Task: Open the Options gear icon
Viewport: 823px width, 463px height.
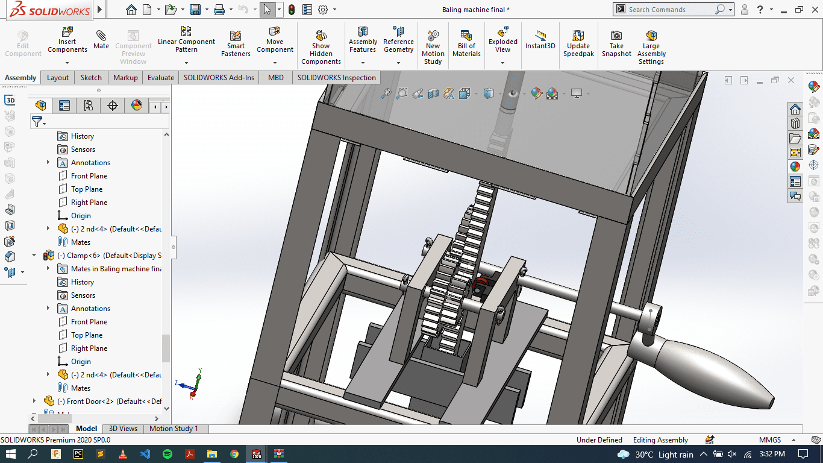Action: (x=323, y=10)
